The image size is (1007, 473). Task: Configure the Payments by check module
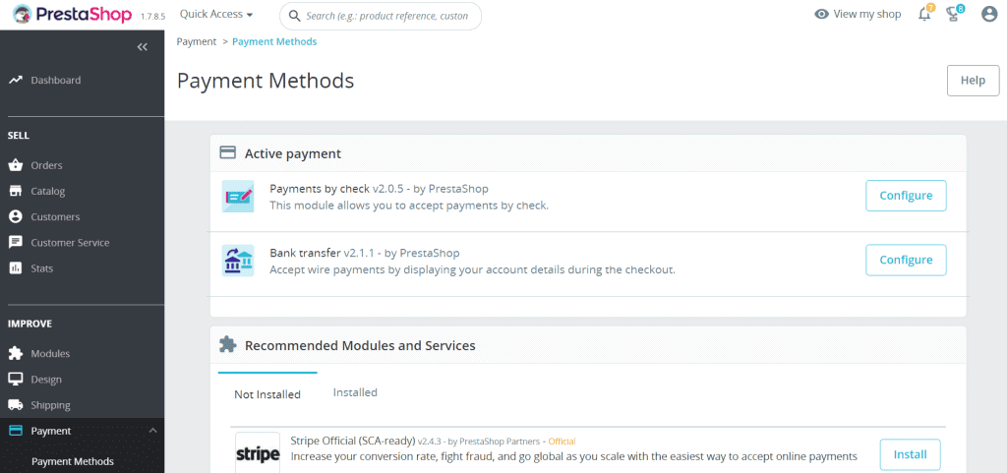(x=906, y=196)
